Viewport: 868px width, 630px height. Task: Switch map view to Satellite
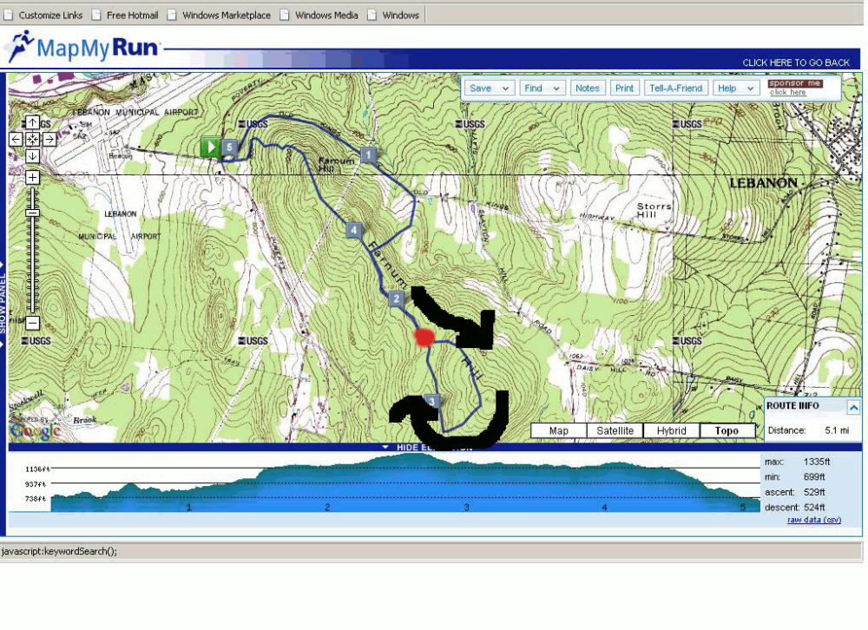615,430
